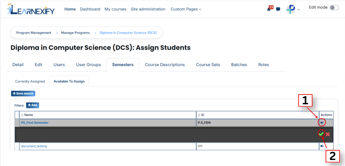Open My courses in the navigation
This screenshot has width=345, height=166.
tap(115, 9)
